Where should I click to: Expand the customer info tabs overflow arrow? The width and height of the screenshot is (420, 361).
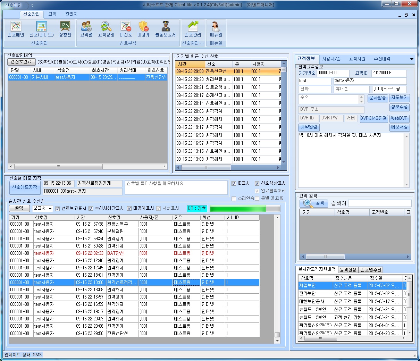click(x=412, y=59)
